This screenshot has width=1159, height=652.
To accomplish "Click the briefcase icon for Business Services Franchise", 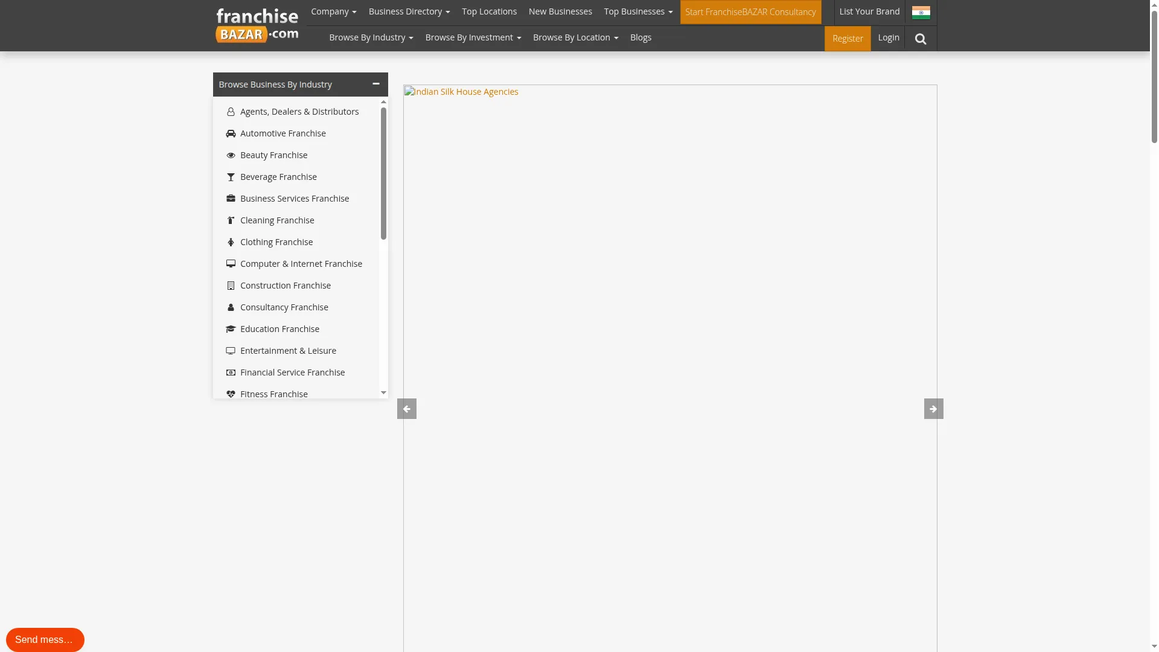I will click(x=231, y=199).
